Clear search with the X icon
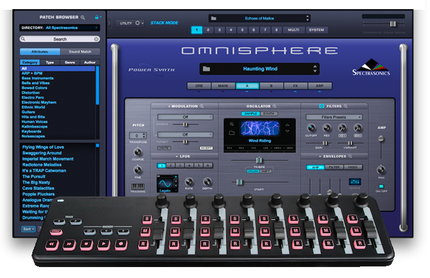Screen dimensions: 430x278 pyautogui.click(x=96, y=39)
